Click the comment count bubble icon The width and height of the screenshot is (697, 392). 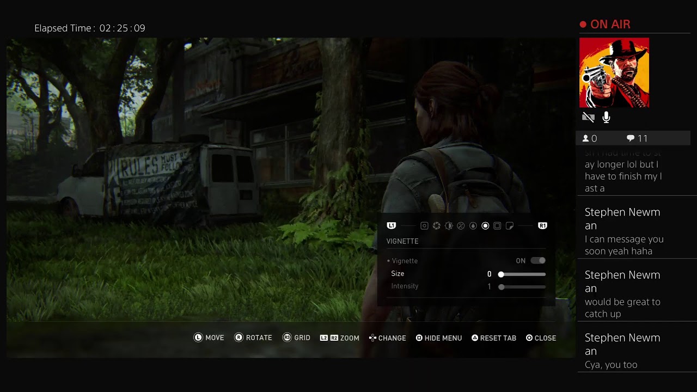click(630, 138)
